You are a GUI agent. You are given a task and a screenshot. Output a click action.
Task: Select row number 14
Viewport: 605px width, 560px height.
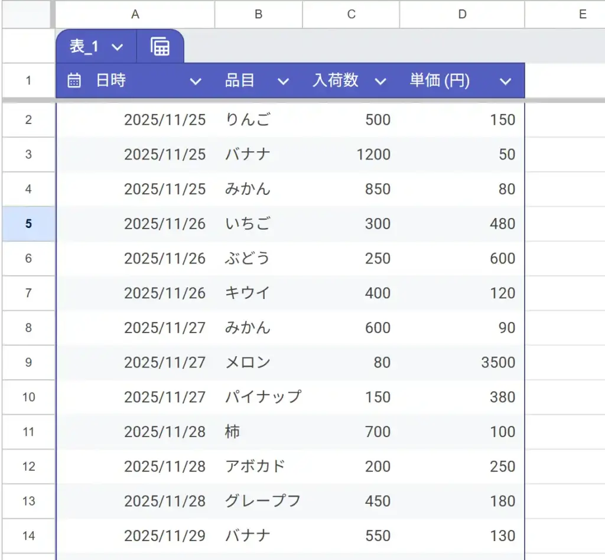coord(27,535)
